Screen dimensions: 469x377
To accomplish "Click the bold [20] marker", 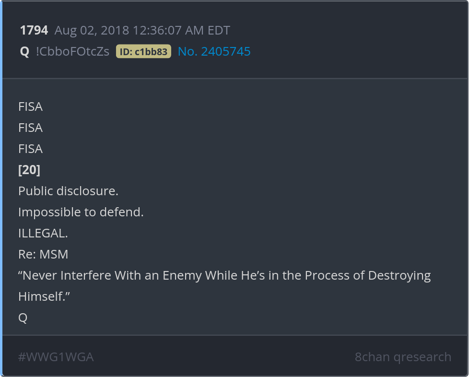I will [29, 170].
